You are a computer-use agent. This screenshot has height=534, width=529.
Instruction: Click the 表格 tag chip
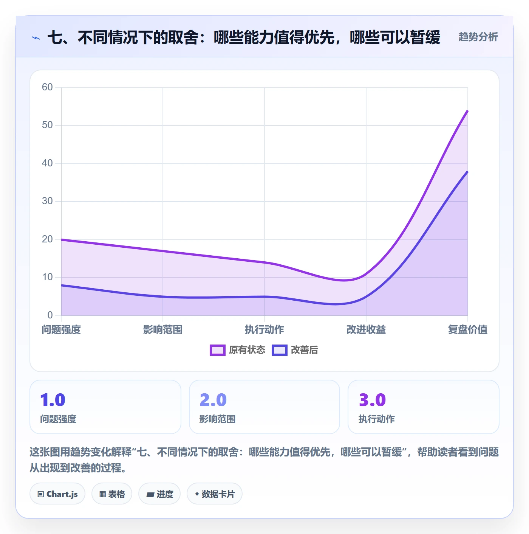pyautogui.click(x=112, y=494)
